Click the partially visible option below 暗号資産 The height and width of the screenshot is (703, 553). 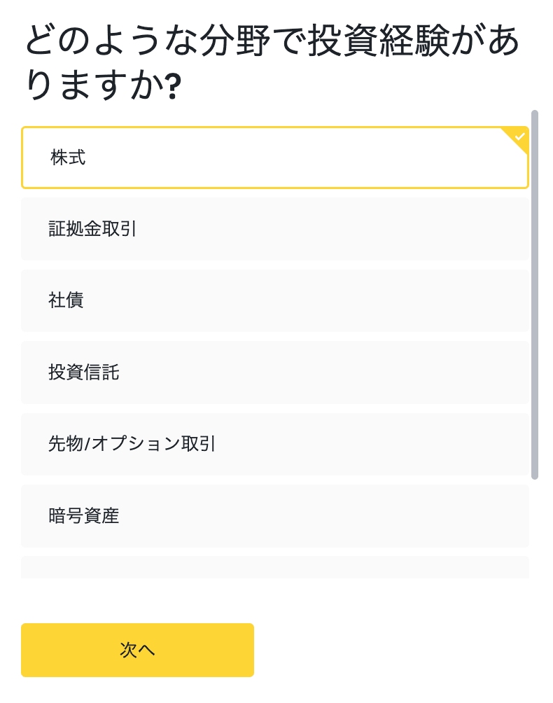(x=274, y=568)
